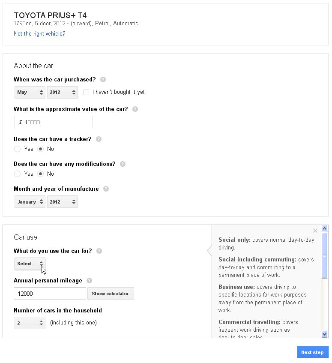The height and width of the screenshot is (363, 332).
Task: Select Yes for car tracker
Action: [x=18, y=149]
